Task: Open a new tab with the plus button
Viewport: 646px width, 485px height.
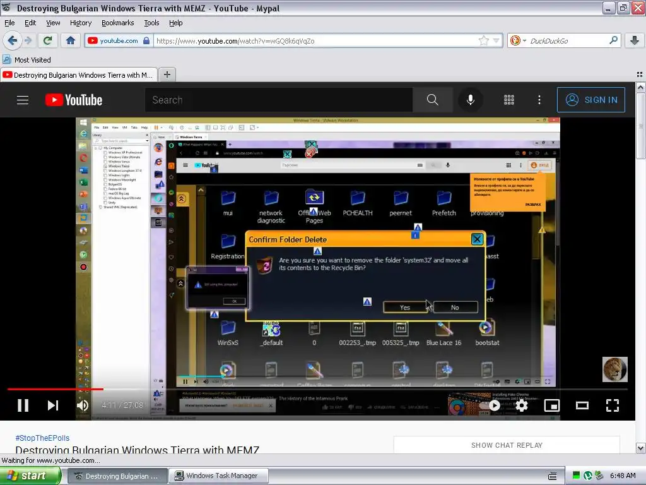Action: pyautogui.click(x=167, y=75)
